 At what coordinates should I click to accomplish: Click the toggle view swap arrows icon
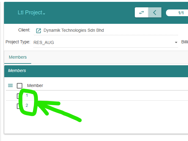[x=142, y=13]
